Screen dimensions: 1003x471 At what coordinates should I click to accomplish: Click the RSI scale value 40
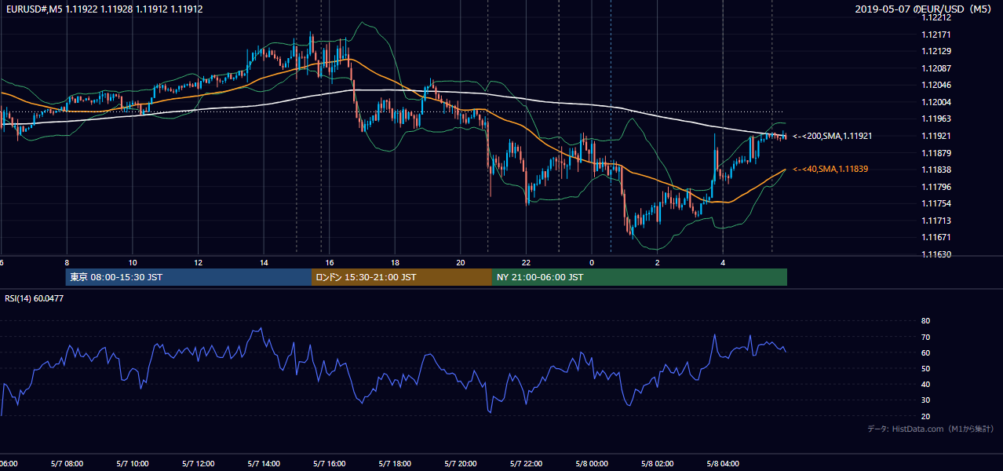click(x=925, y=384)
